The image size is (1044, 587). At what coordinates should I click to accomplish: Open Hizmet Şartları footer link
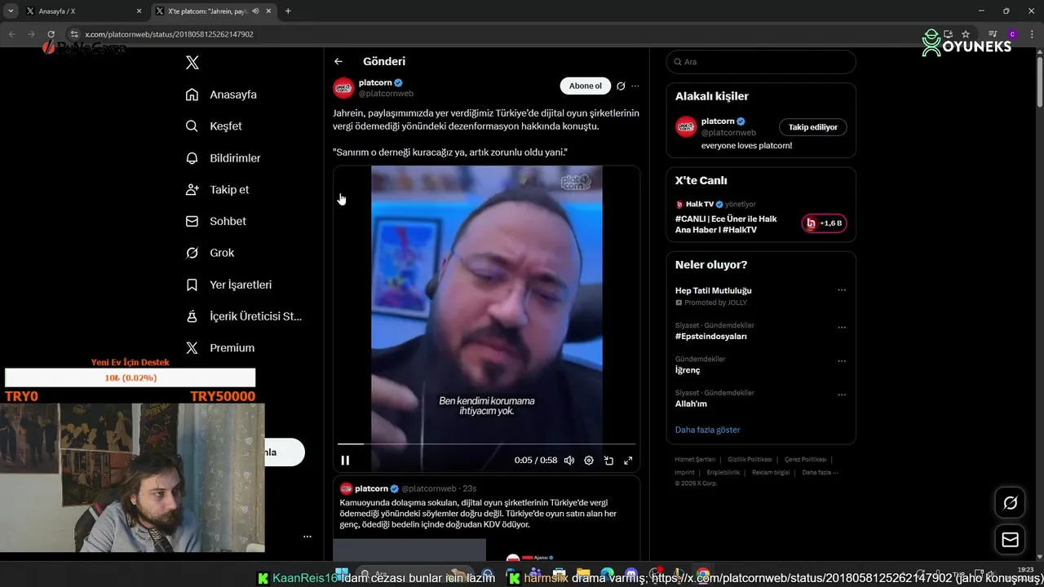(x=695, y=460)
